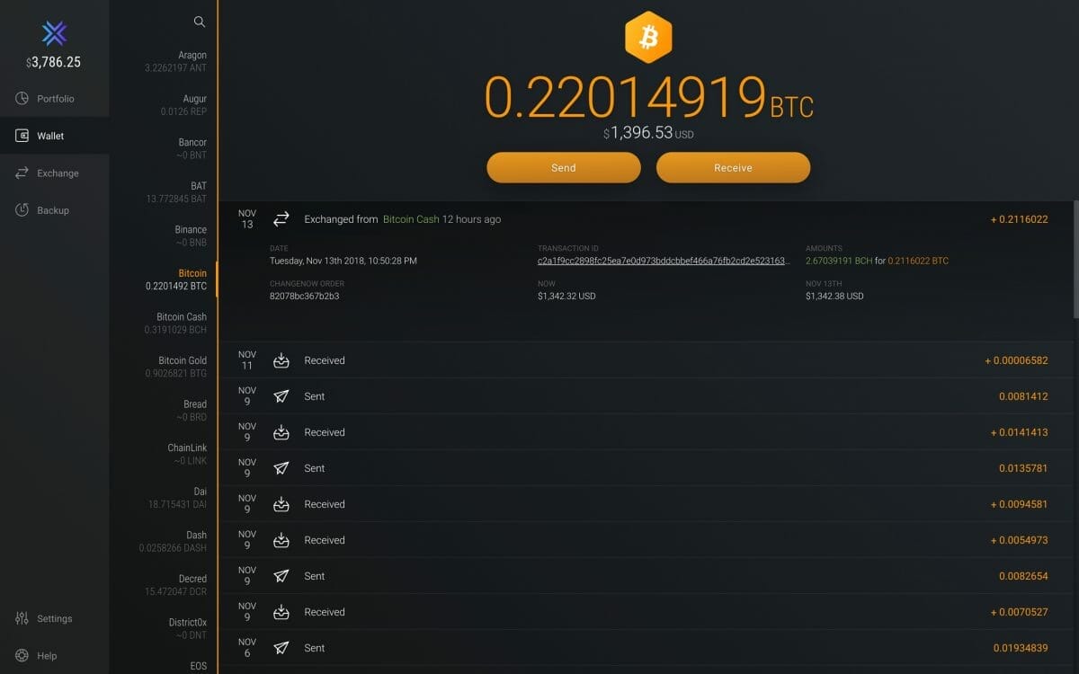Click the Exchange icon in the sidebar

point(20,173)
